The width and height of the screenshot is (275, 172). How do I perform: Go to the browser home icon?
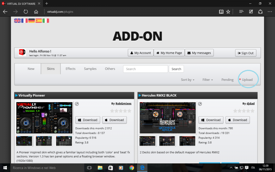(36, 12)
